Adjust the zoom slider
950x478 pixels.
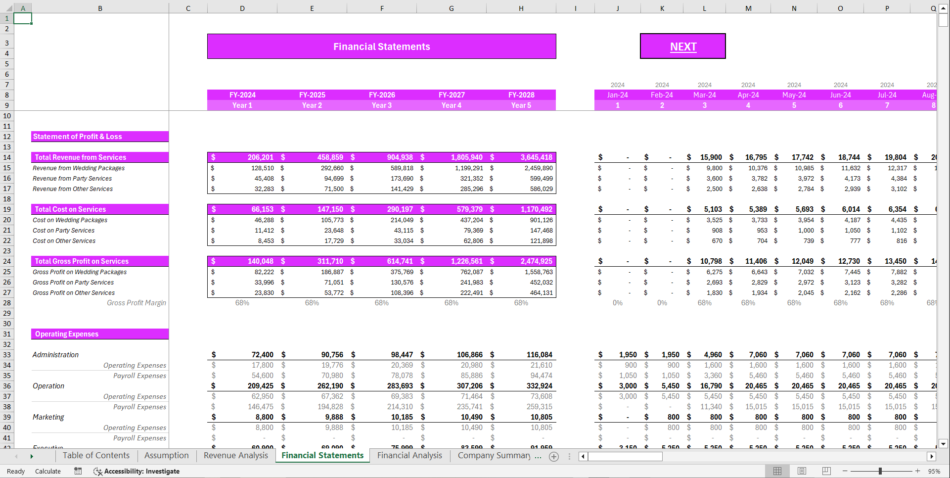880,471
